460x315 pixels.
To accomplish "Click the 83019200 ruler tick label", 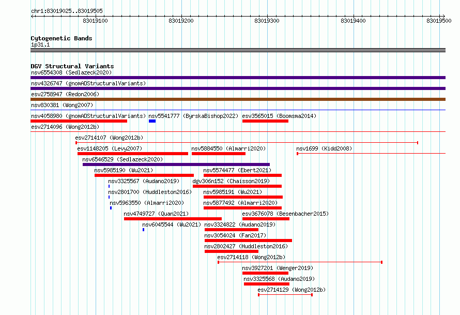I will 181,21.
